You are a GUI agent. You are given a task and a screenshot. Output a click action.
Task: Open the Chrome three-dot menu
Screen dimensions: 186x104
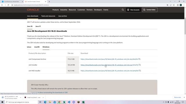pyautogui.click(x=184, y=5)
